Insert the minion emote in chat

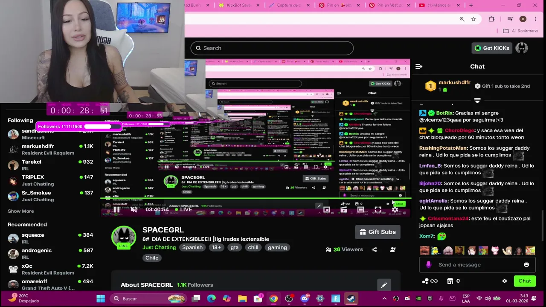tap(436, 251)
